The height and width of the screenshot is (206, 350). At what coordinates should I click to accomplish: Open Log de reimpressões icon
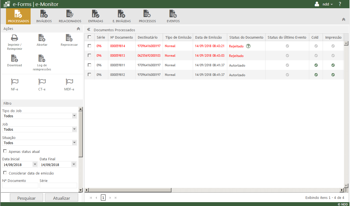point(42,58)
